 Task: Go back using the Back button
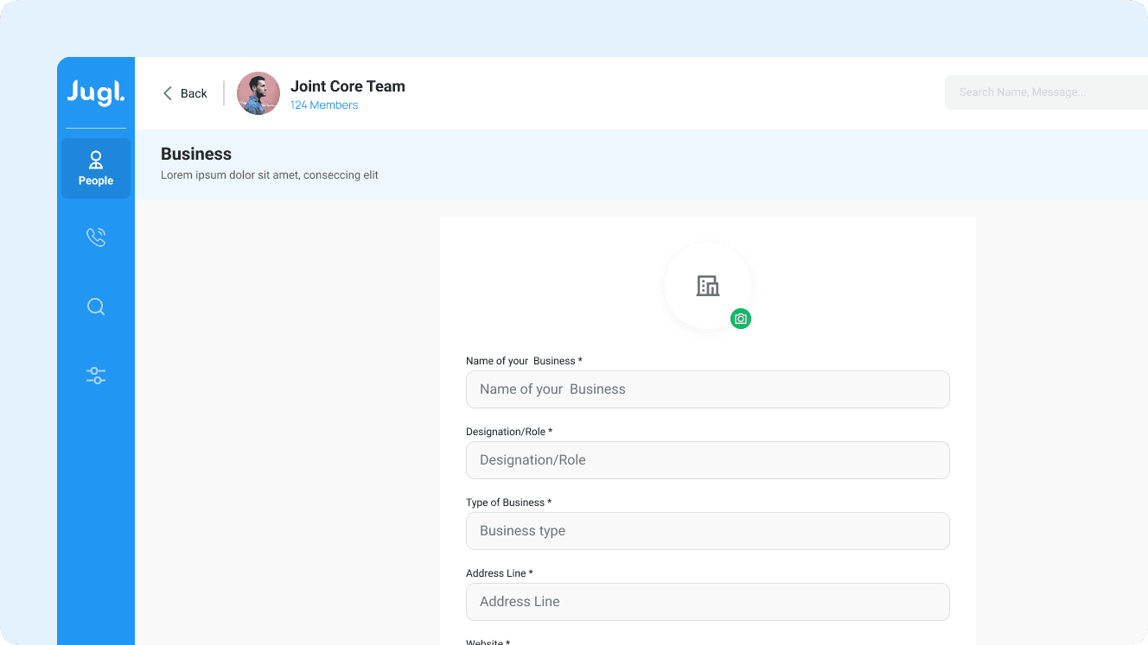(185, 93)
